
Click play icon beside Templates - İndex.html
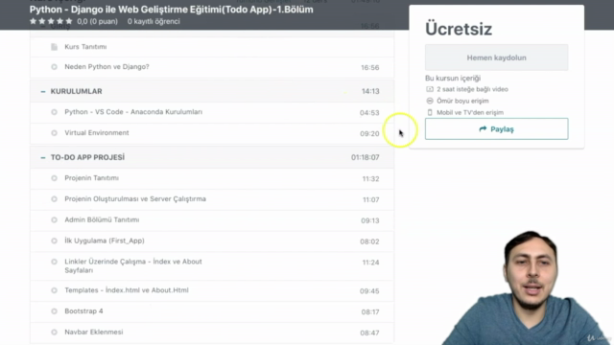click(54, 290)
